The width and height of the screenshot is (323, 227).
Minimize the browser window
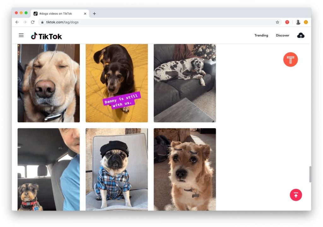[21, 13]
